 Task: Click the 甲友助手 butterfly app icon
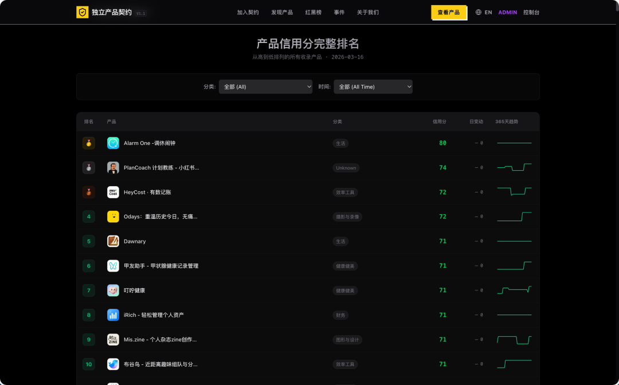pyautogui.click(x=113, y=266)
